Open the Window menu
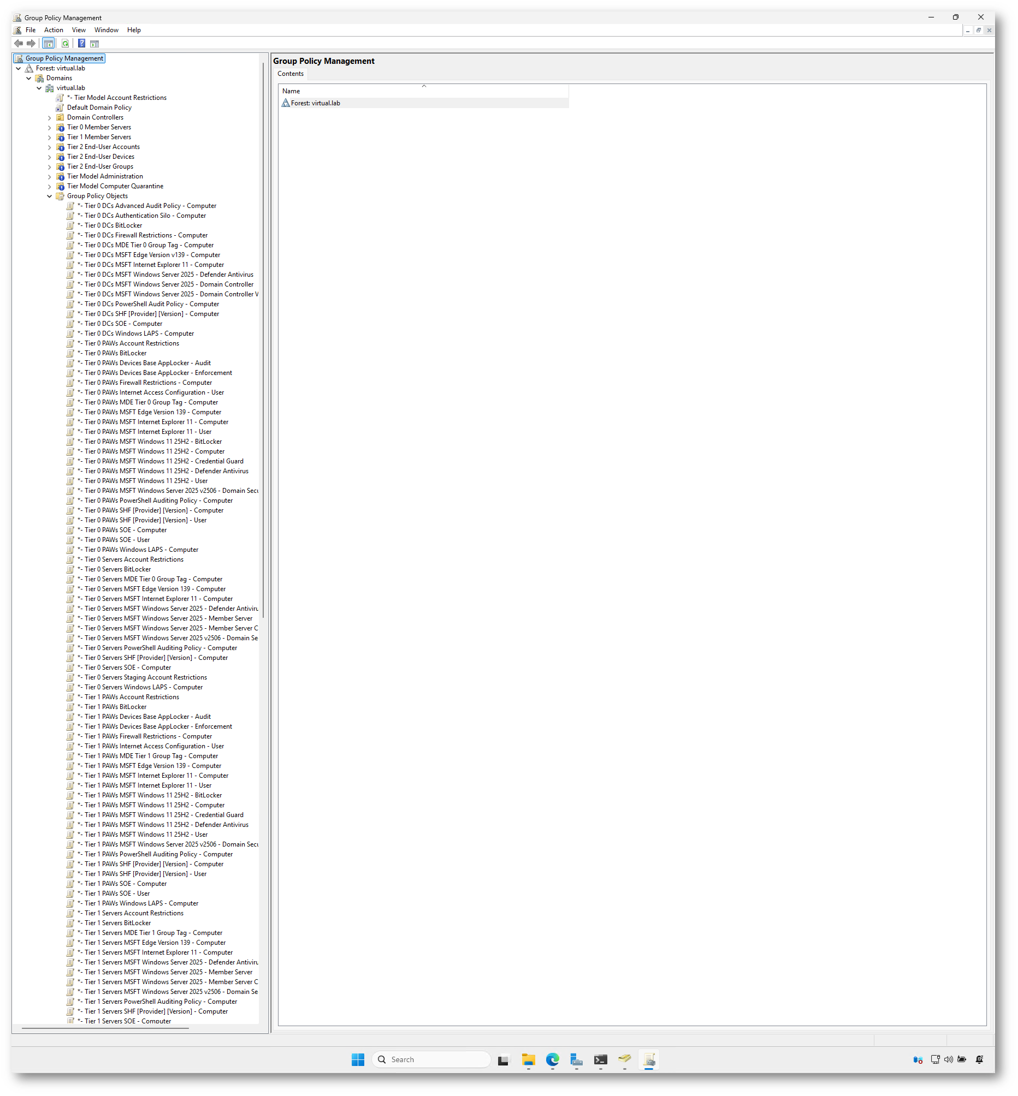Image resolution: width=1018 pixels, height=1096 pixels. pos(106,30)
